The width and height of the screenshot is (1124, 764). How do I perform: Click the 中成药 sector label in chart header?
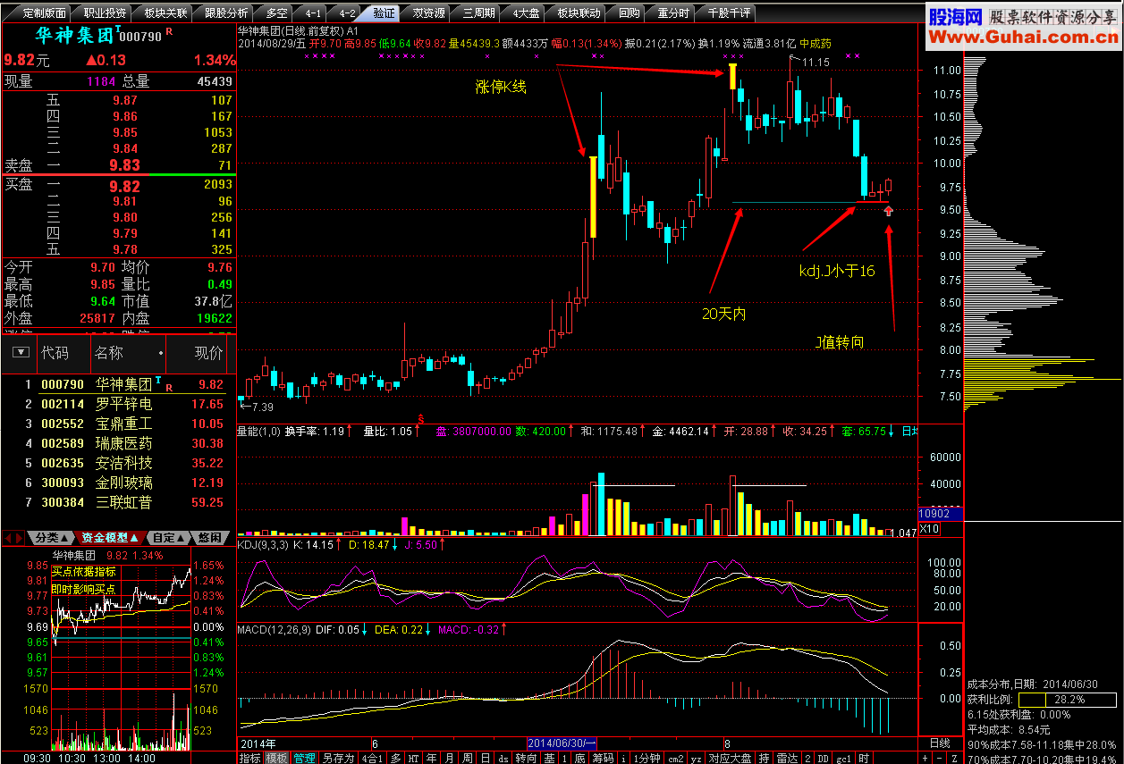click(816, 42)
